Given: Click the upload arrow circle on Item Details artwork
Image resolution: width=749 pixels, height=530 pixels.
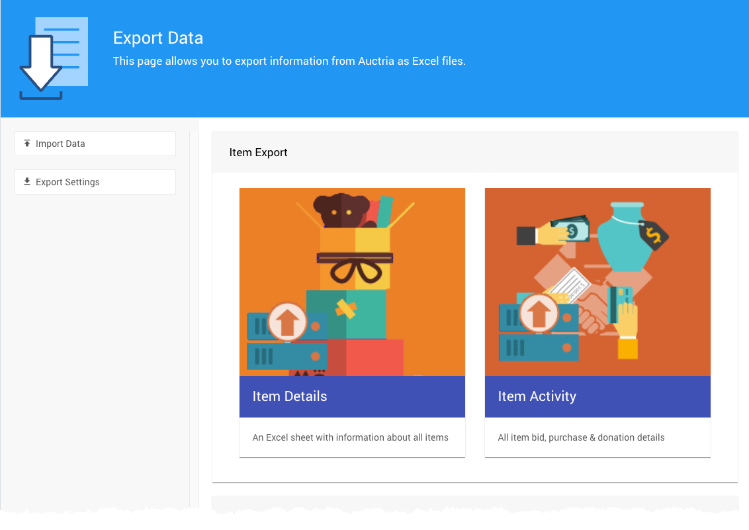Looking at the screenshot, I should coord(287,321).
